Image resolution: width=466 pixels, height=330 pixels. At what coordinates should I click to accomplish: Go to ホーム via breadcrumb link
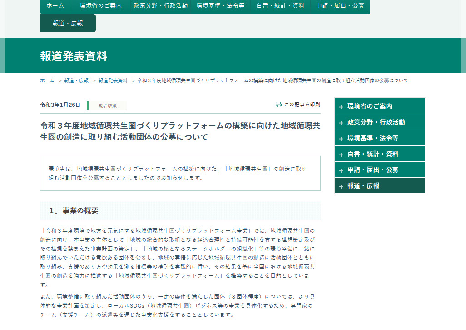coord(47,80)
